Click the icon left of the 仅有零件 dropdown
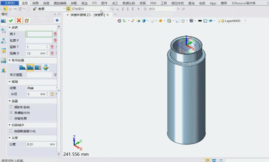Image resolution: width=269 pixels, height=162 pixels. point(68,9)
